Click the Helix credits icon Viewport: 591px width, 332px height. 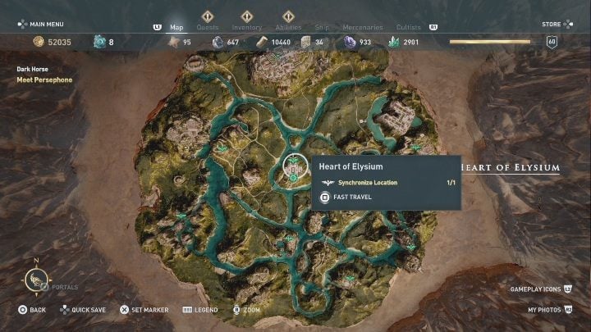pos(99,42)
